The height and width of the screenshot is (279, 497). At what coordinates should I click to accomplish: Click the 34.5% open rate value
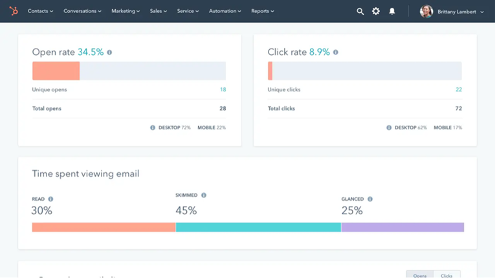point(91,52)
